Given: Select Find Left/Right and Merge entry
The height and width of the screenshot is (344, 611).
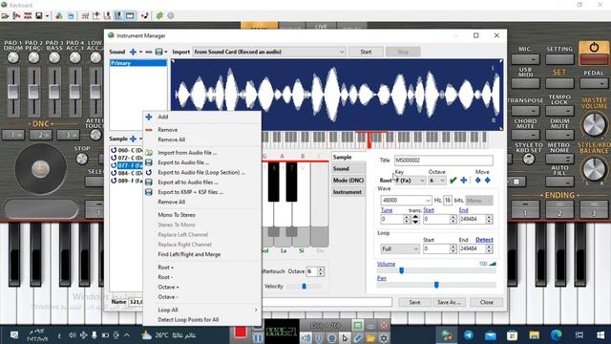Looking at the screenshot, I should click(201, 254).
